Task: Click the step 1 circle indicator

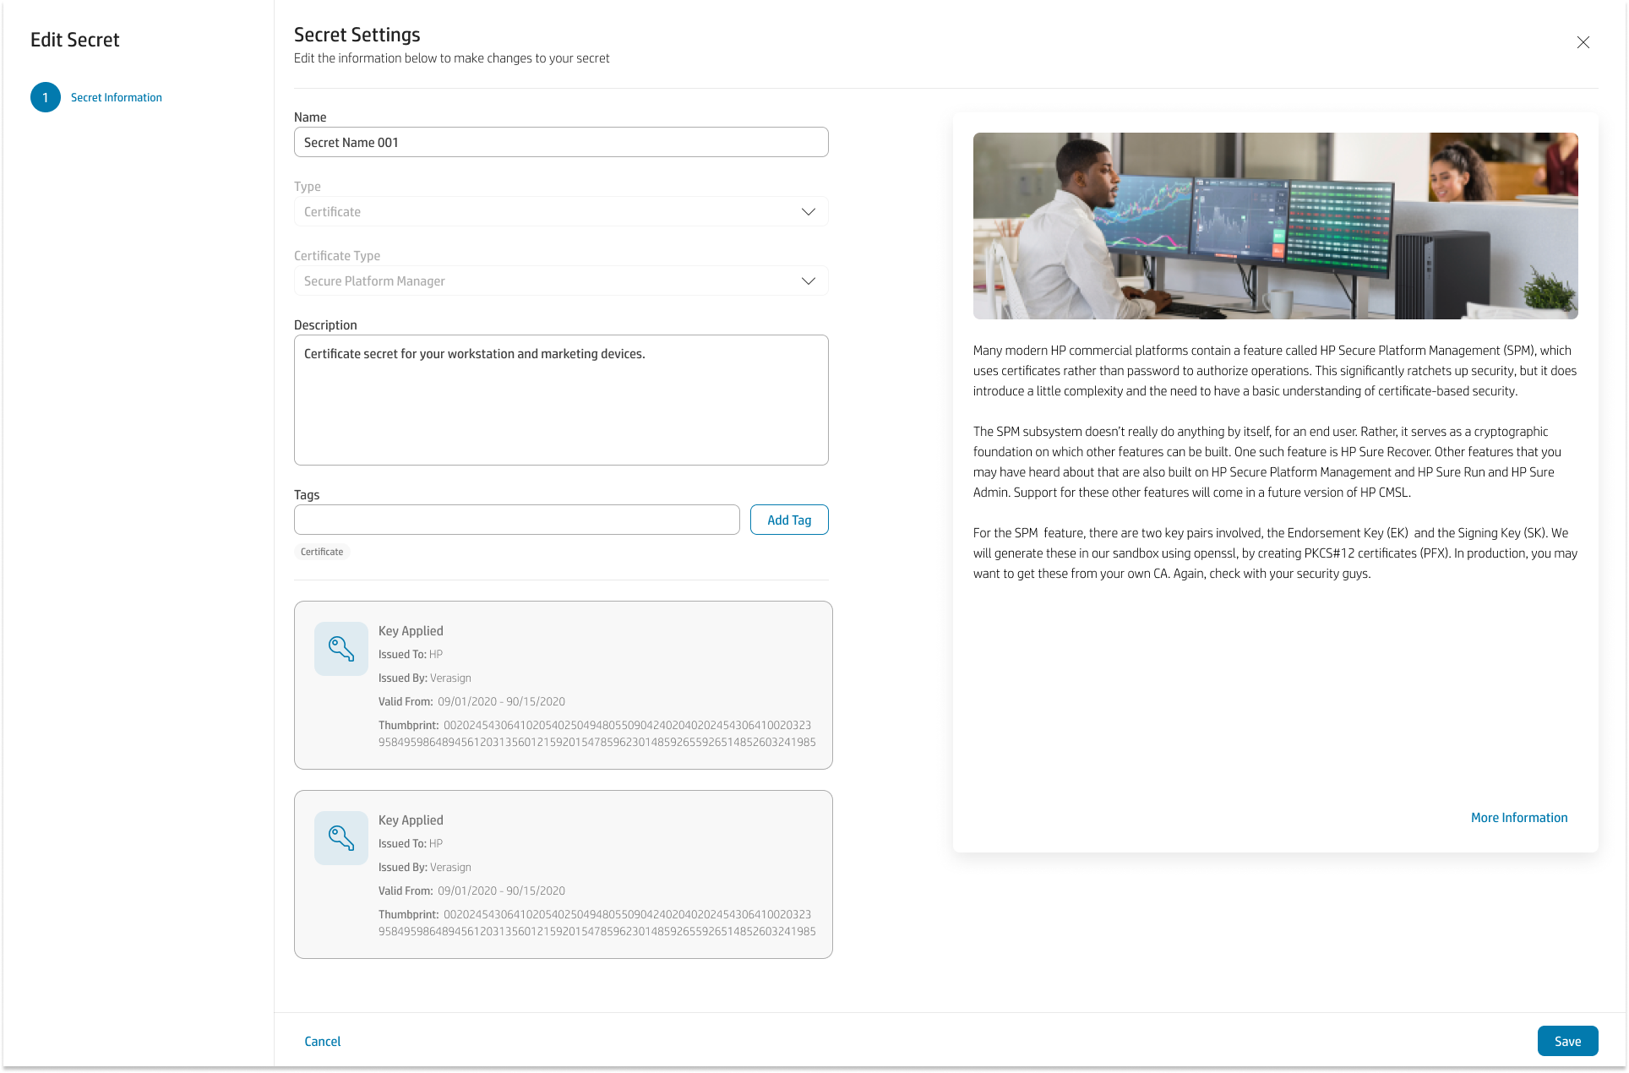Action: coord(46,97)
